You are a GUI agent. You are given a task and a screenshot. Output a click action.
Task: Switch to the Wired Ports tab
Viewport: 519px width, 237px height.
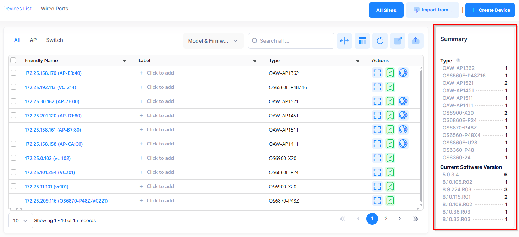[54, 9]
